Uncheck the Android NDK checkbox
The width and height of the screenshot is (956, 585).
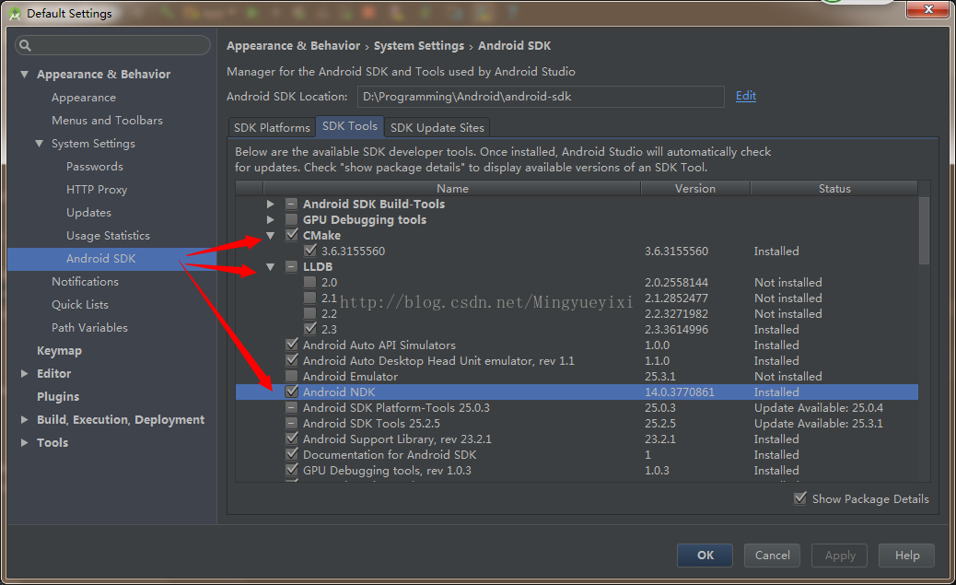291,392
